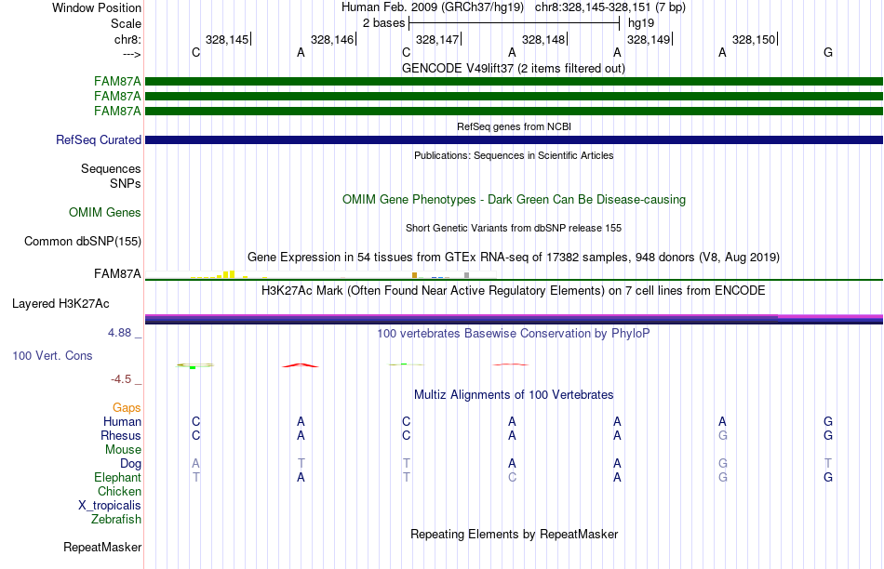The width and height of the screenshot is (884, 569).
Task: Click the 328,147 ruler position
Action: pyautogui.click(x=437, y=39)
